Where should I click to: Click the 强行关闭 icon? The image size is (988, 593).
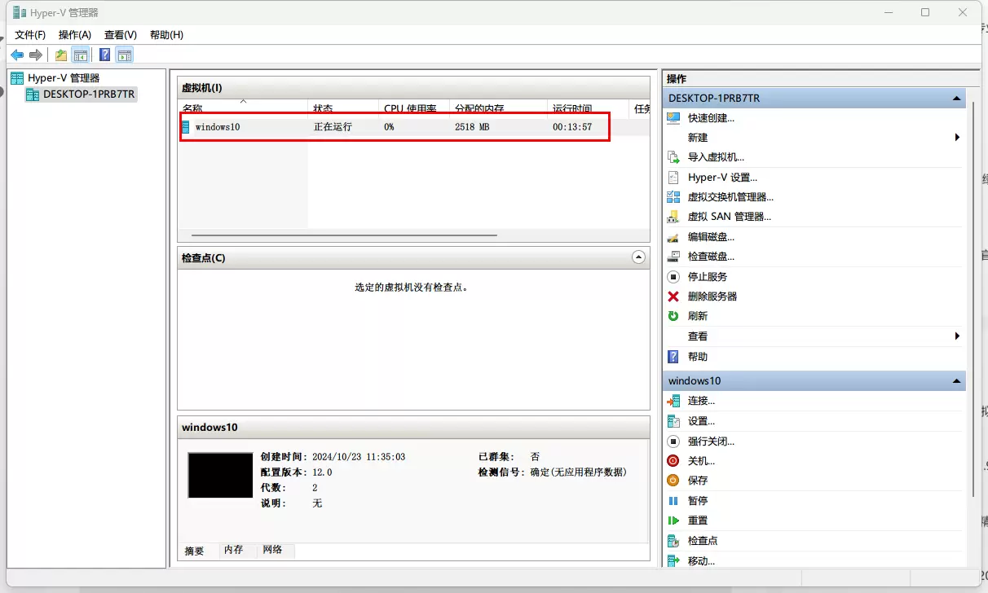pos(673,441)
